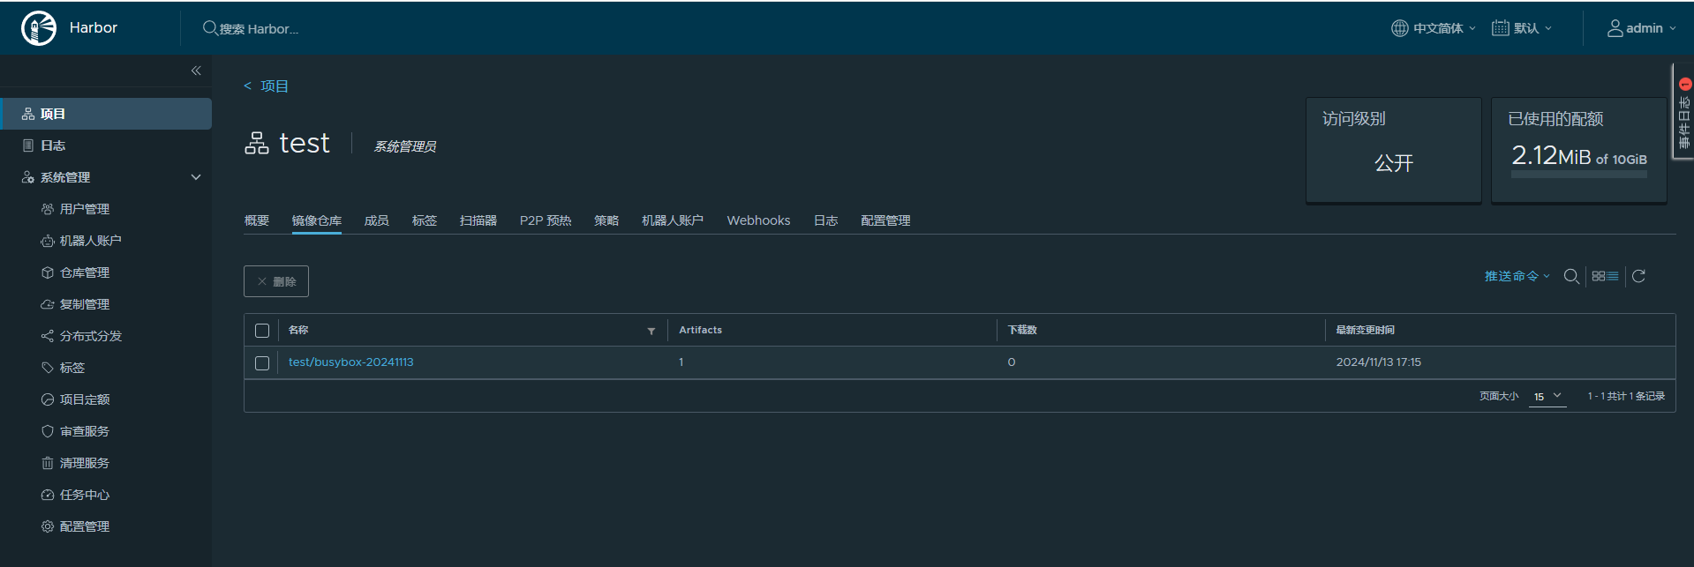Click the 系统管理员 role label
Viewport: 1694px width, 567px height.
405,146
